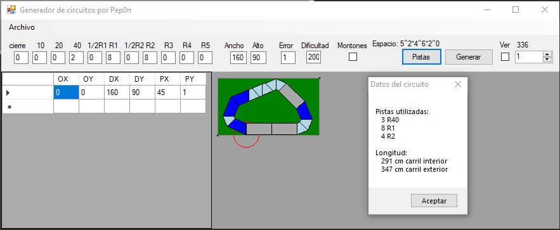Click the generated circuit track preview
The width and height of the screenshot is (560, 230).
268,106
